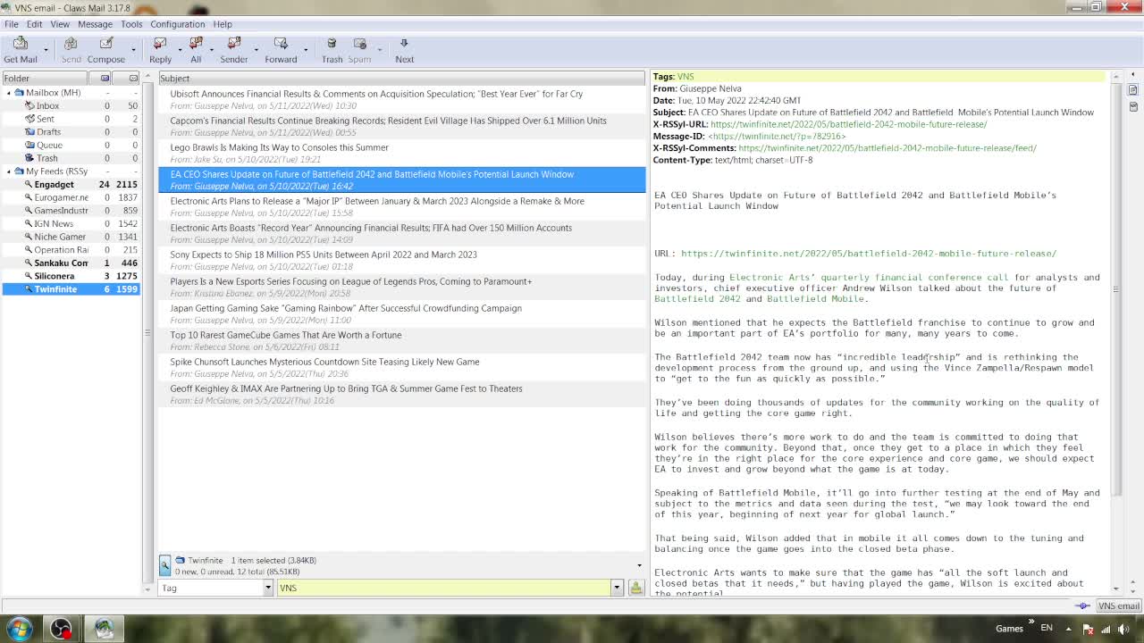Click the unread messages column header icon
Viewport: 1144px width, 643px height.
click(x=105, y=78)
